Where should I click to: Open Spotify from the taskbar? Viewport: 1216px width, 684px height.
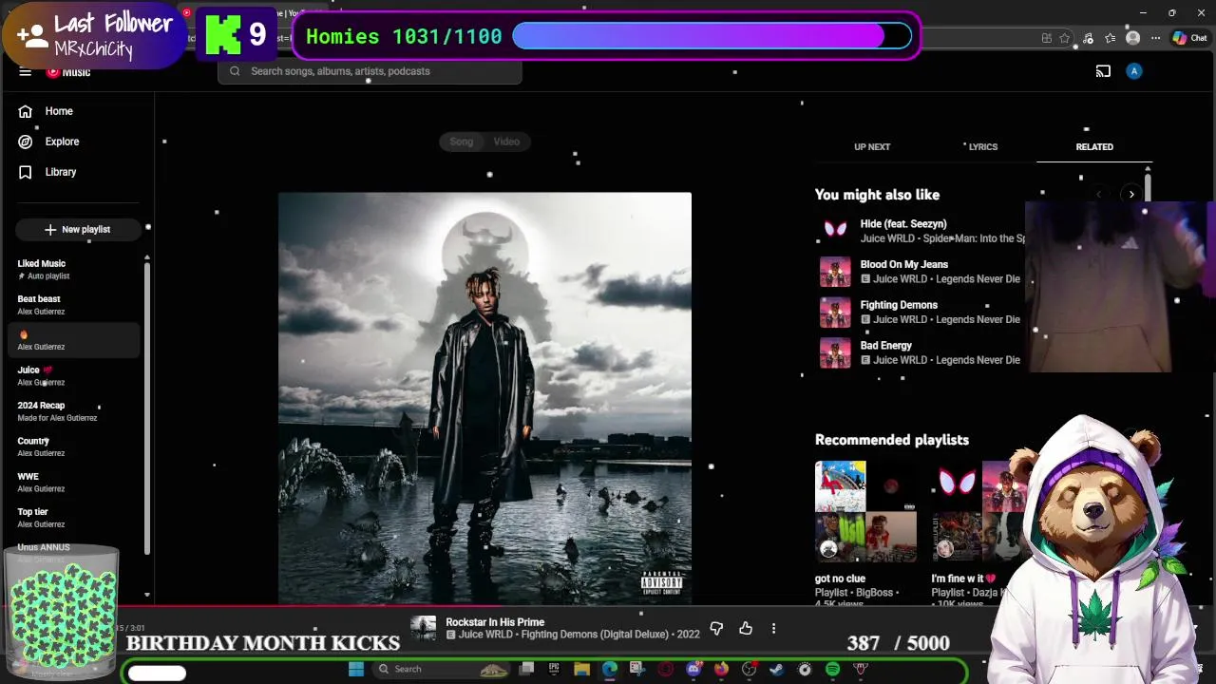point(833,670)
